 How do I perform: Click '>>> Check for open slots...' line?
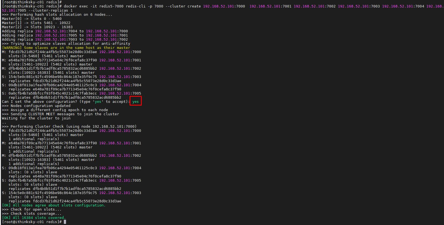pyautogui.click(x=32, y=209)
